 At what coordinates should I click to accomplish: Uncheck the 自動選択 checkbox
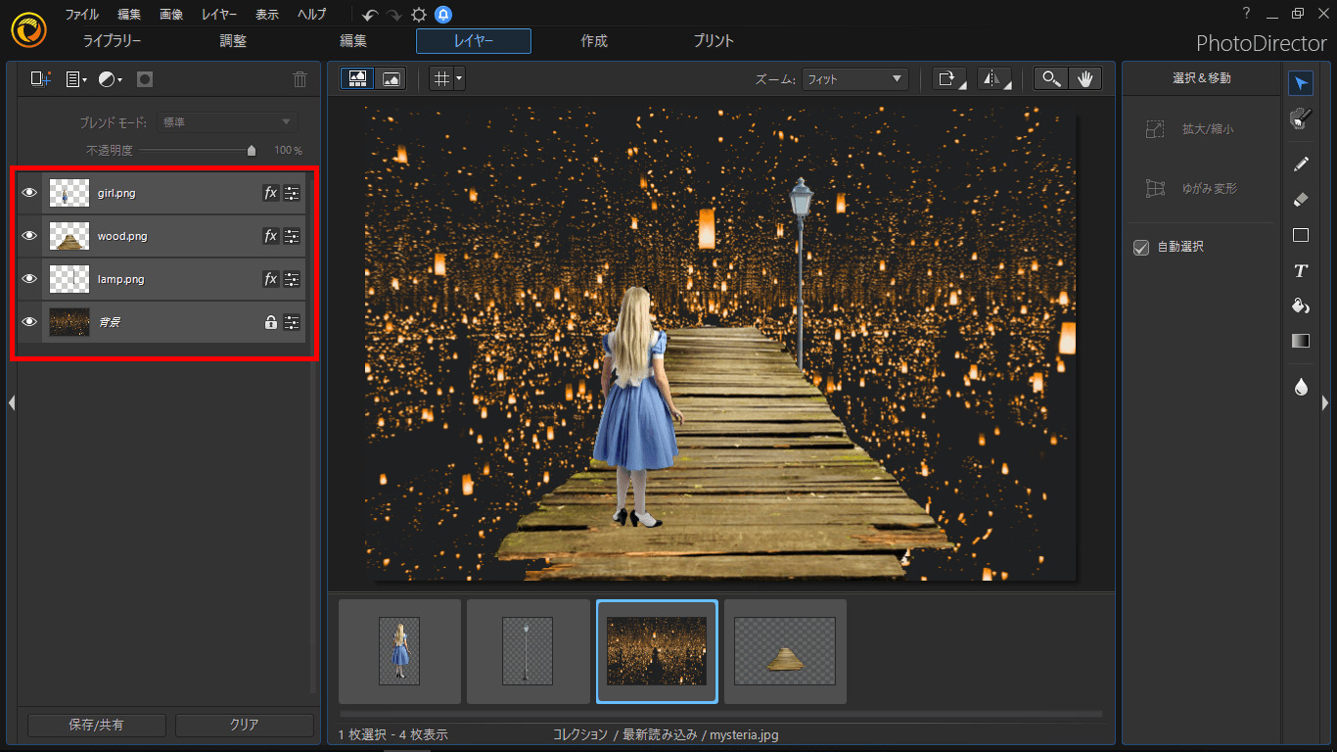[x=1140, y=248]
